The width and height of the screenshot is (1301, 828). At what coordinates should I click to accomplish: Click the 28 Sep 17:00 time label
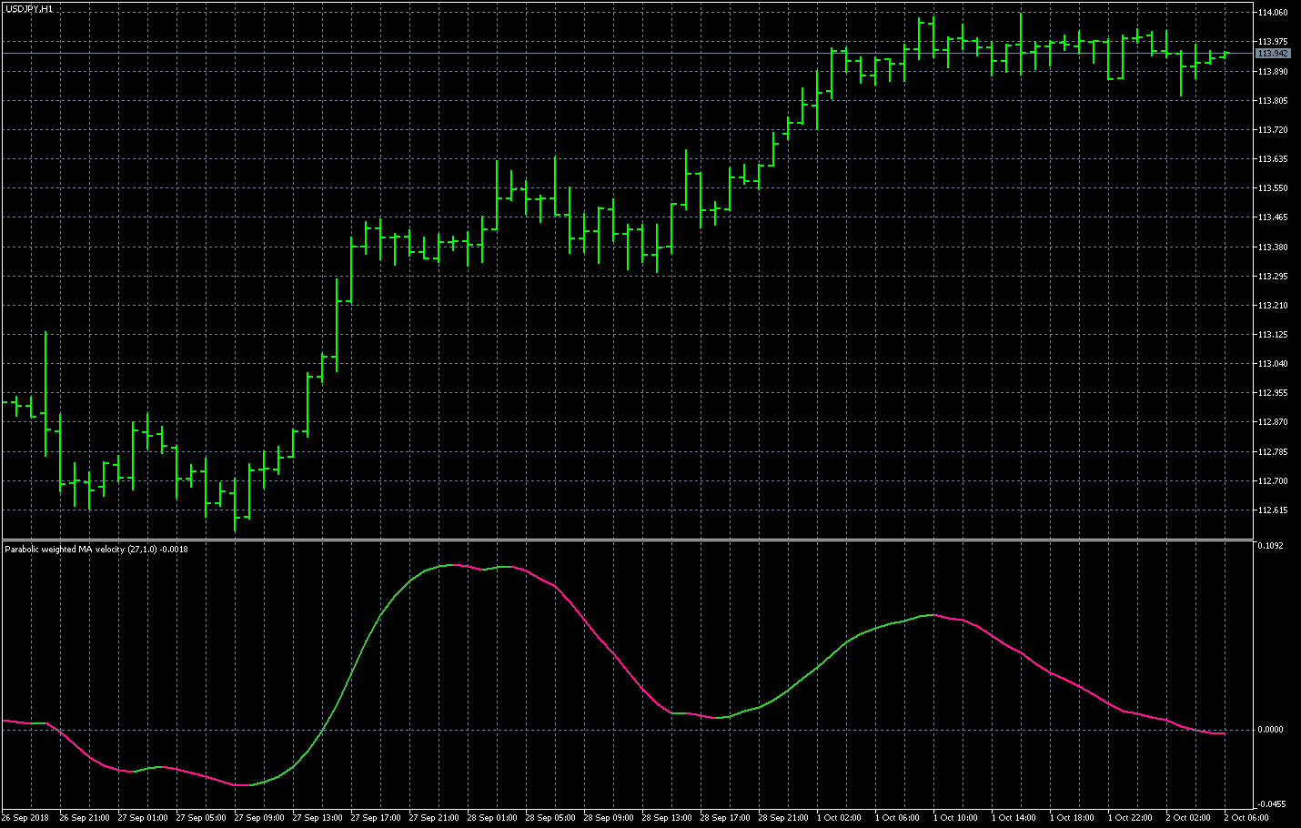pos(725,818)
